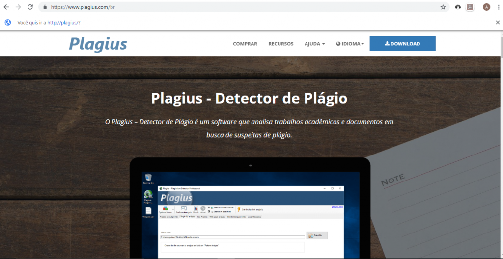Click the browser forward arrow

tap(18, 7)
